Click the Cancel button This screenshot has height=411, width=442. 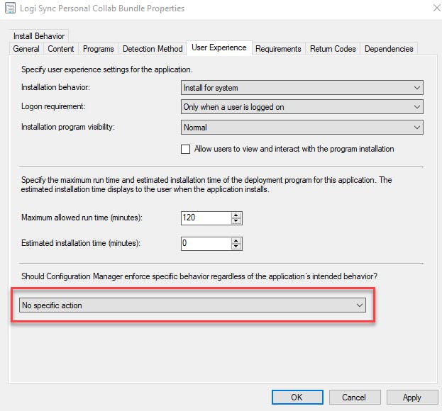[355, 398]
